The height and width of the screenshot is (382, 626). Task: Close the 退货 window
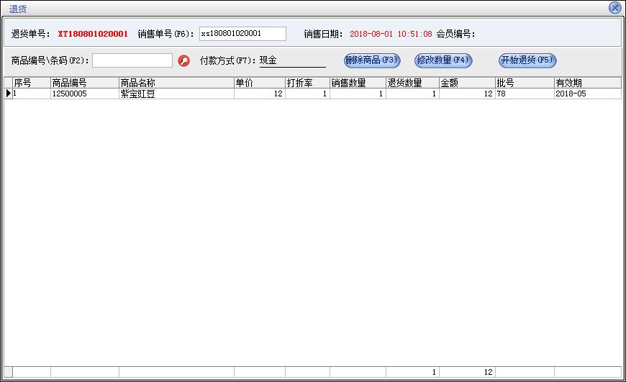pos(614,8)
